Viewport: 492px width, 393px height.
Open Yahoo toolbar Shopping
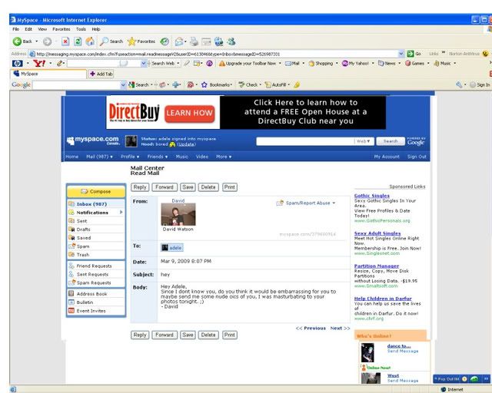pyautogui.click(x=321, y=63)
